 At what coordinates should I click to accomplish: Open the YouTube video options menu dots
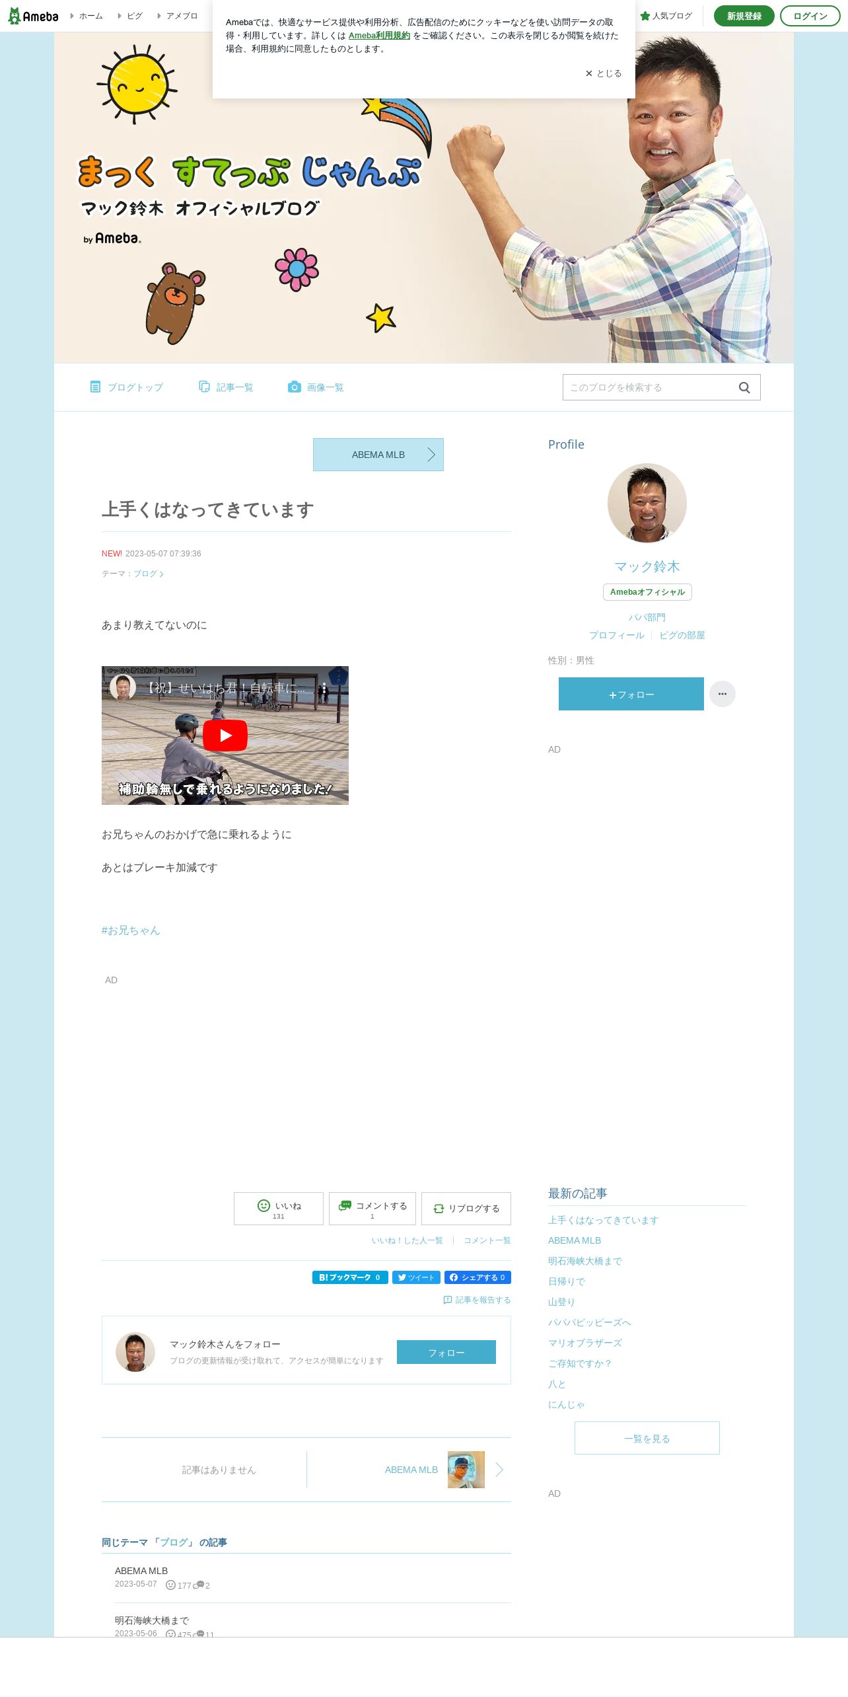(x=324, y=687)
